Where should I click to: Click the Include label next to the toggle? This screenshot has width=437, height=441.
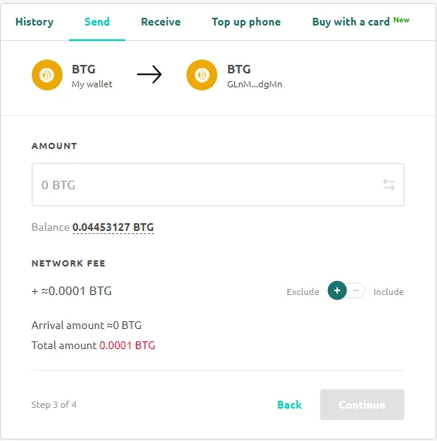(388, 292)
